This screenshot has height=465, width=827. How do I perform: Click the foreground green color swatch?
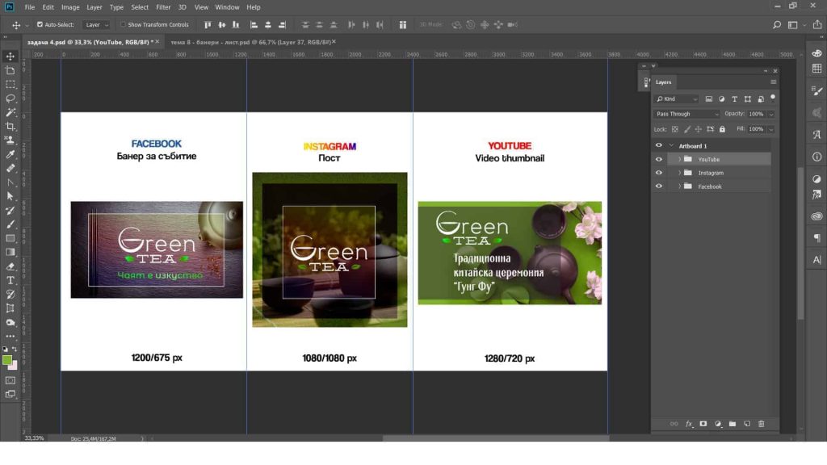tap(6, 360)
